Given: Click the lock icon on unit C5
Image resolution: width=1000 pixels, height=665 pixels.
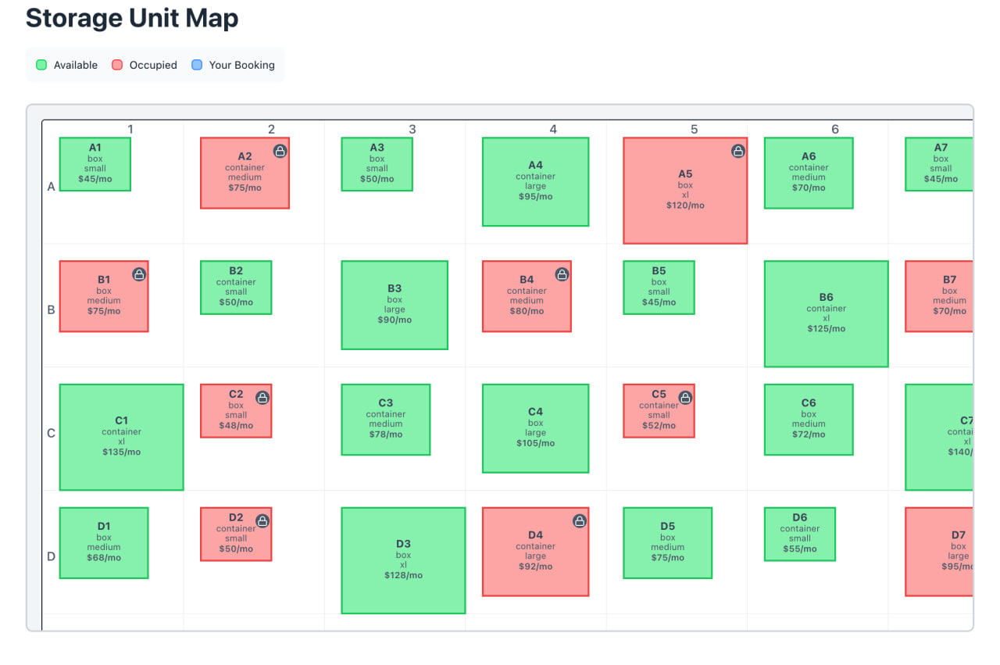Looking at the screenshot, I should [x=686, y=397].
